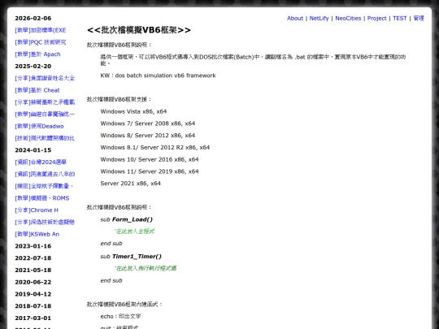Click the Server 2021 x86, x64 line
The height and width of the screenshot is (329, 439).
(130, 184)
